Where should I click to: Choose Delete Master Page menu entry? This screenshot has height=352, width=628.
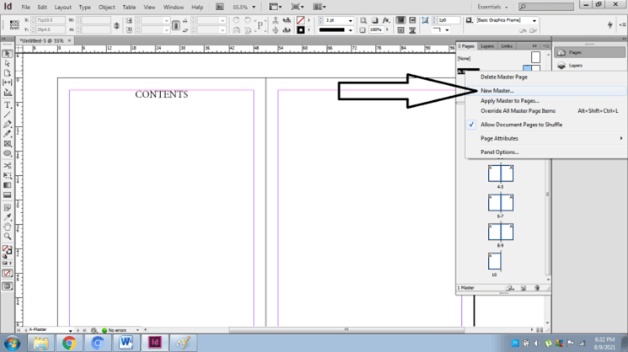pyautogui.click(x=504, y=77)
